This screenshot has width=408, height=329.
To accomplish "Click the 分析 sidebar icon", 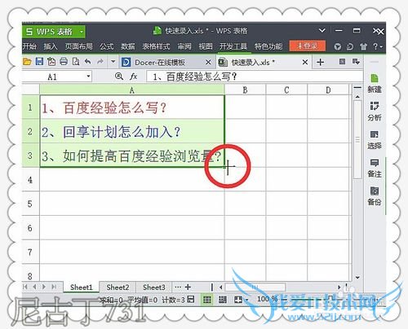I will [375, 112].
